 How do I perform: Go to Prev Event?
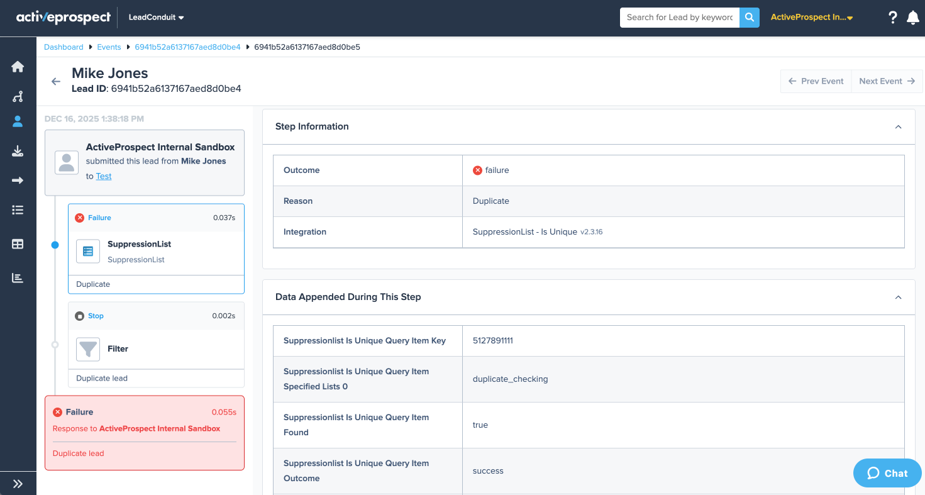tap(816, 81)
